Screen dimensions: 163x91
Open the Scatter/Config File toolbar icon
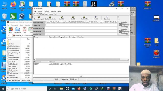50,18
